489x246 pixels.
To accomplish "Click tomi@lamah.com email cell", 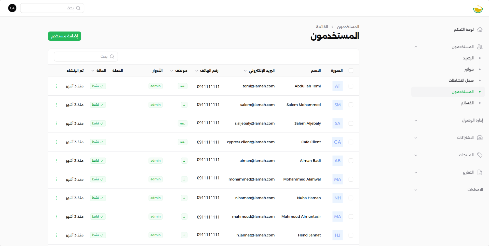I will click(x=259, y=86).
